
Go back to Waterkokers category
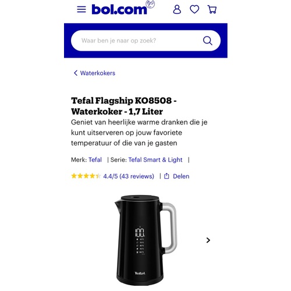[x=98, y=73]
